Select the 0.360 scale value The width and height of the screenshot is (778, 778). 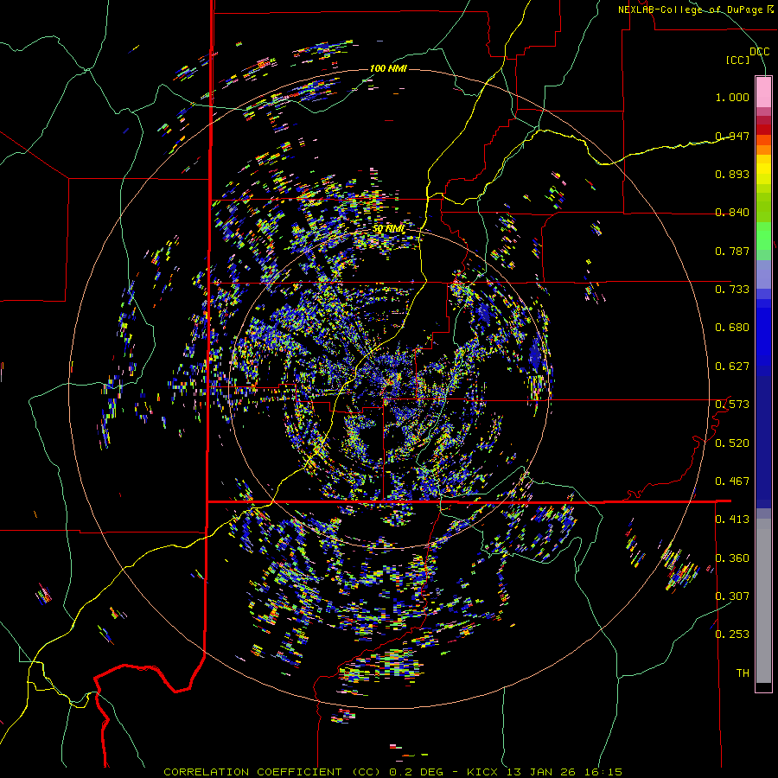pyautogui.click(x=732, y=558)
